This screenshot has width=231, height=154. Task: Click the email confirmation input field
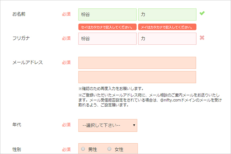click(x=137, y=77)
